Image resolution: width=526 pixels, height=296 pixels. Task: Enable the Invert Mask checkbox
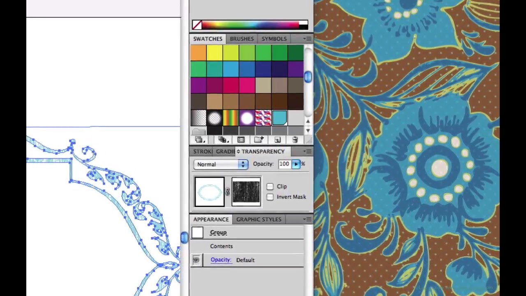pyautogui.click(x=270, y=197)
